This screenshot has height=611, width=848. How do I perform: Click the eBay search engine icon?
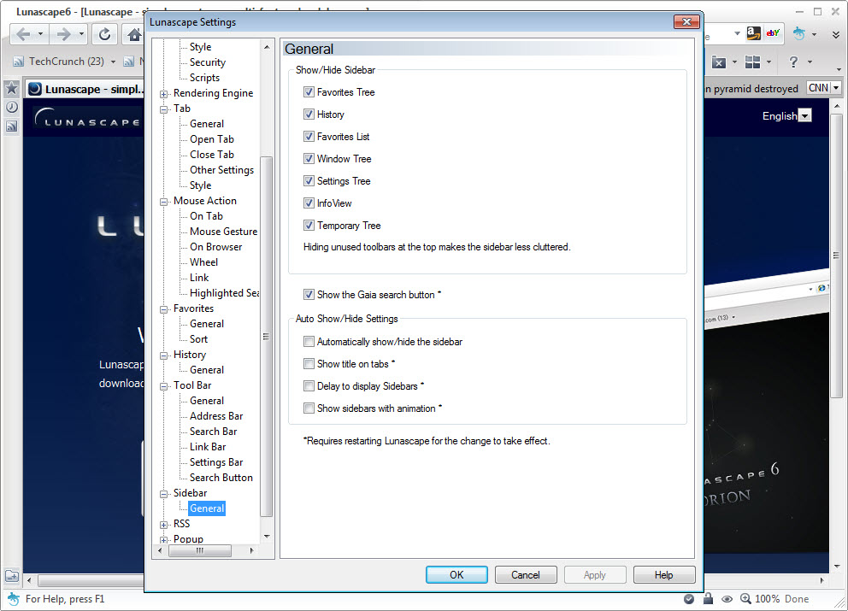(773, 33)
